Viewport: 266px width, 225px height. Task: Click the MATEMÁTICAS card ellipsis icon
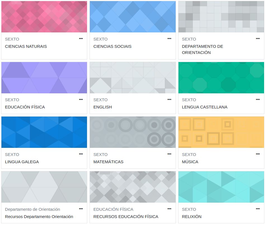(x=169, y=154)
